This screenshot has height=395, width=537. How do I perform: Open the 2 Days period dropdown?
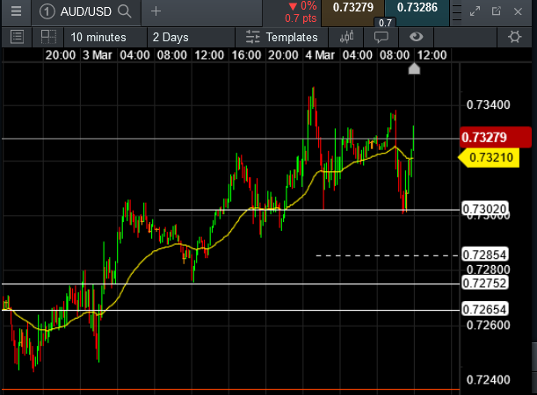191,37
